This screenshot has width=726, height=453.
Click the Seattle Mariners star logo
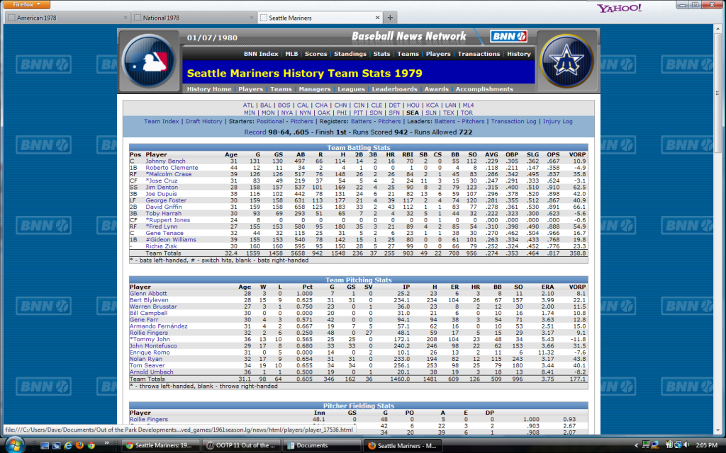coord(566,62)
